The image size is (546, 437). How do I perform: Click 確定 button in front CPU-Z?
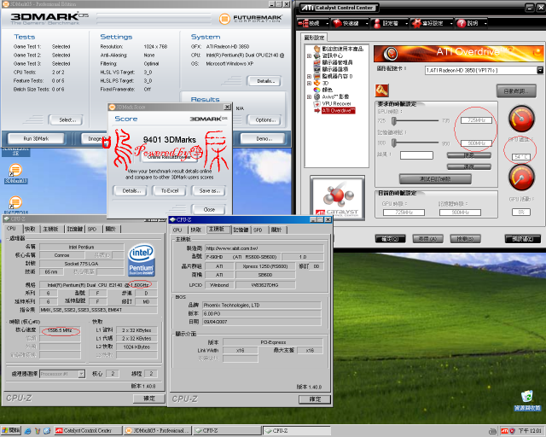click(x=315, y=399)
